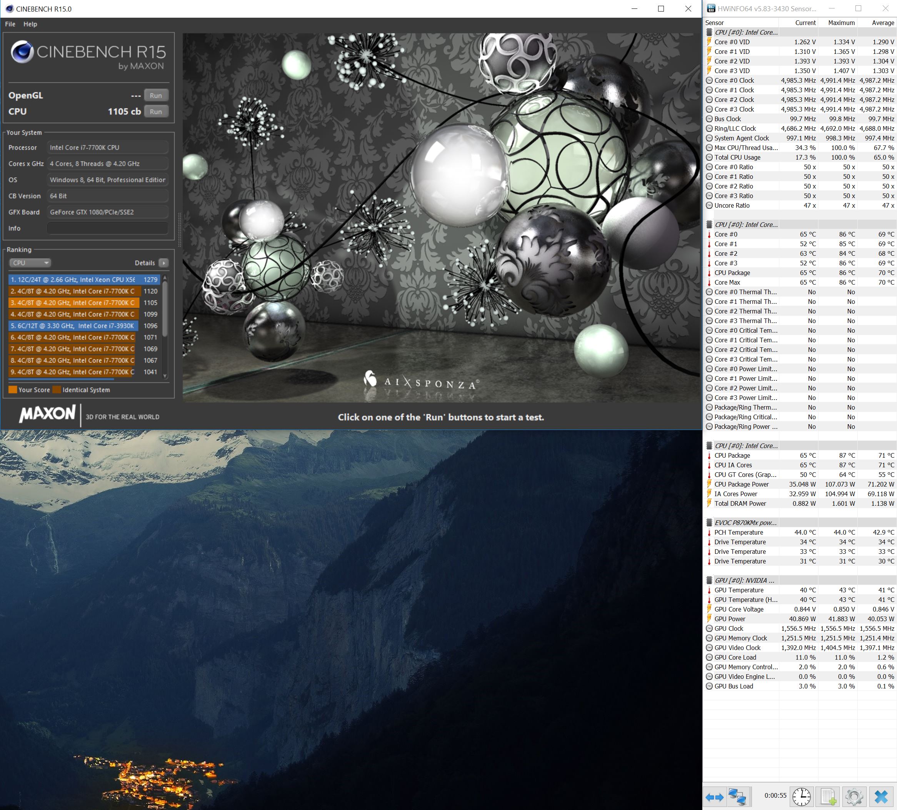Click the clock reset timer icon

pyautogui.click(x=801, y=797)
